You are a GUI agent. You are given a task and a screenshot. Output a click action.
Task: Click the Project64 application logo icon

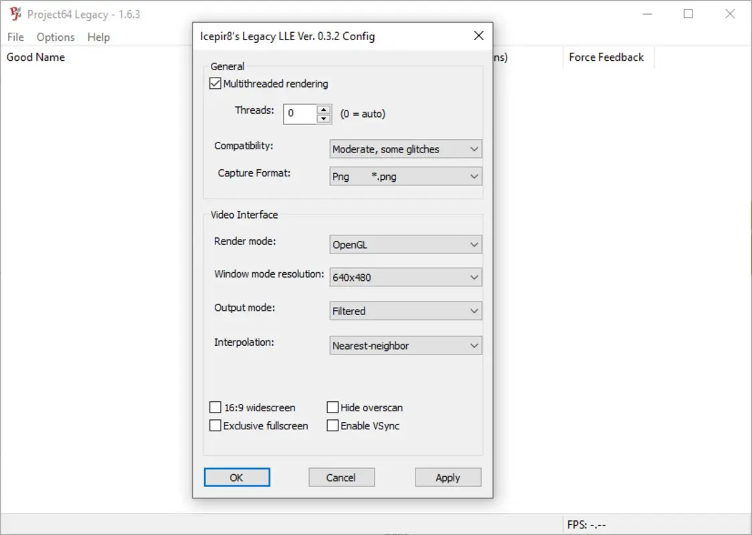click(x=15, y=13)
